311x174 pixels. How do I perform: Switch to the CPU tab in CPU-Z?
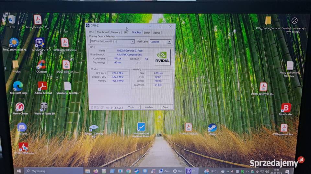coord(91,32)
